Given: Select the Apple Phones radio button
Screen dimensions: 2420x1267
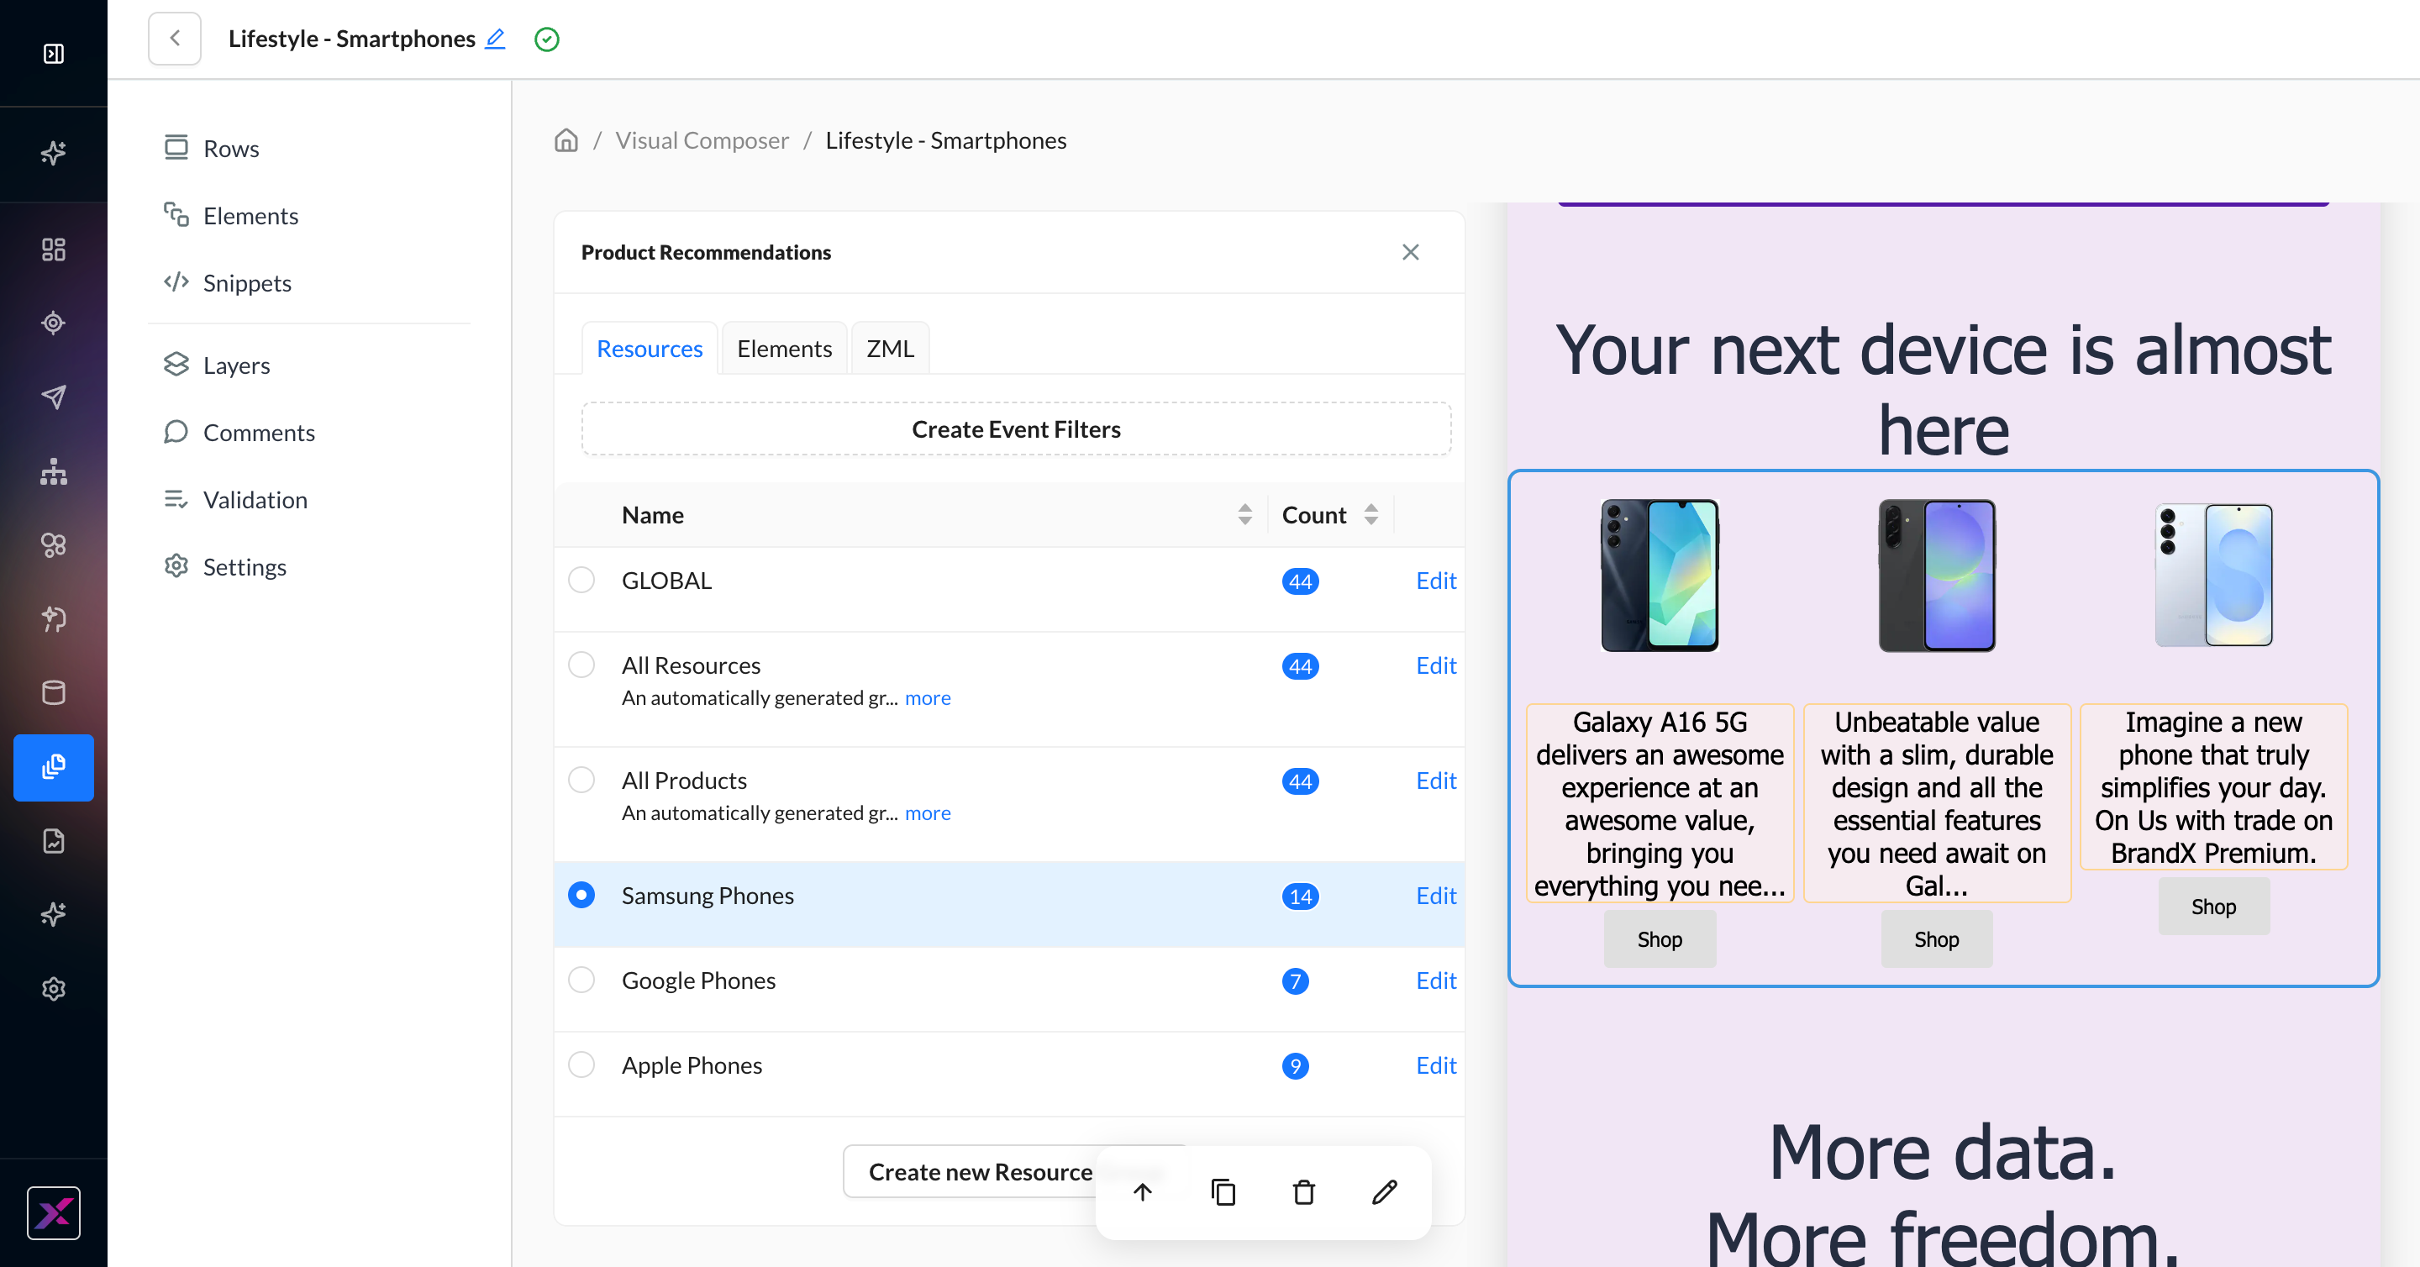Looking at the screenshot, I should pyautogui.click(x=581, y=1065).
